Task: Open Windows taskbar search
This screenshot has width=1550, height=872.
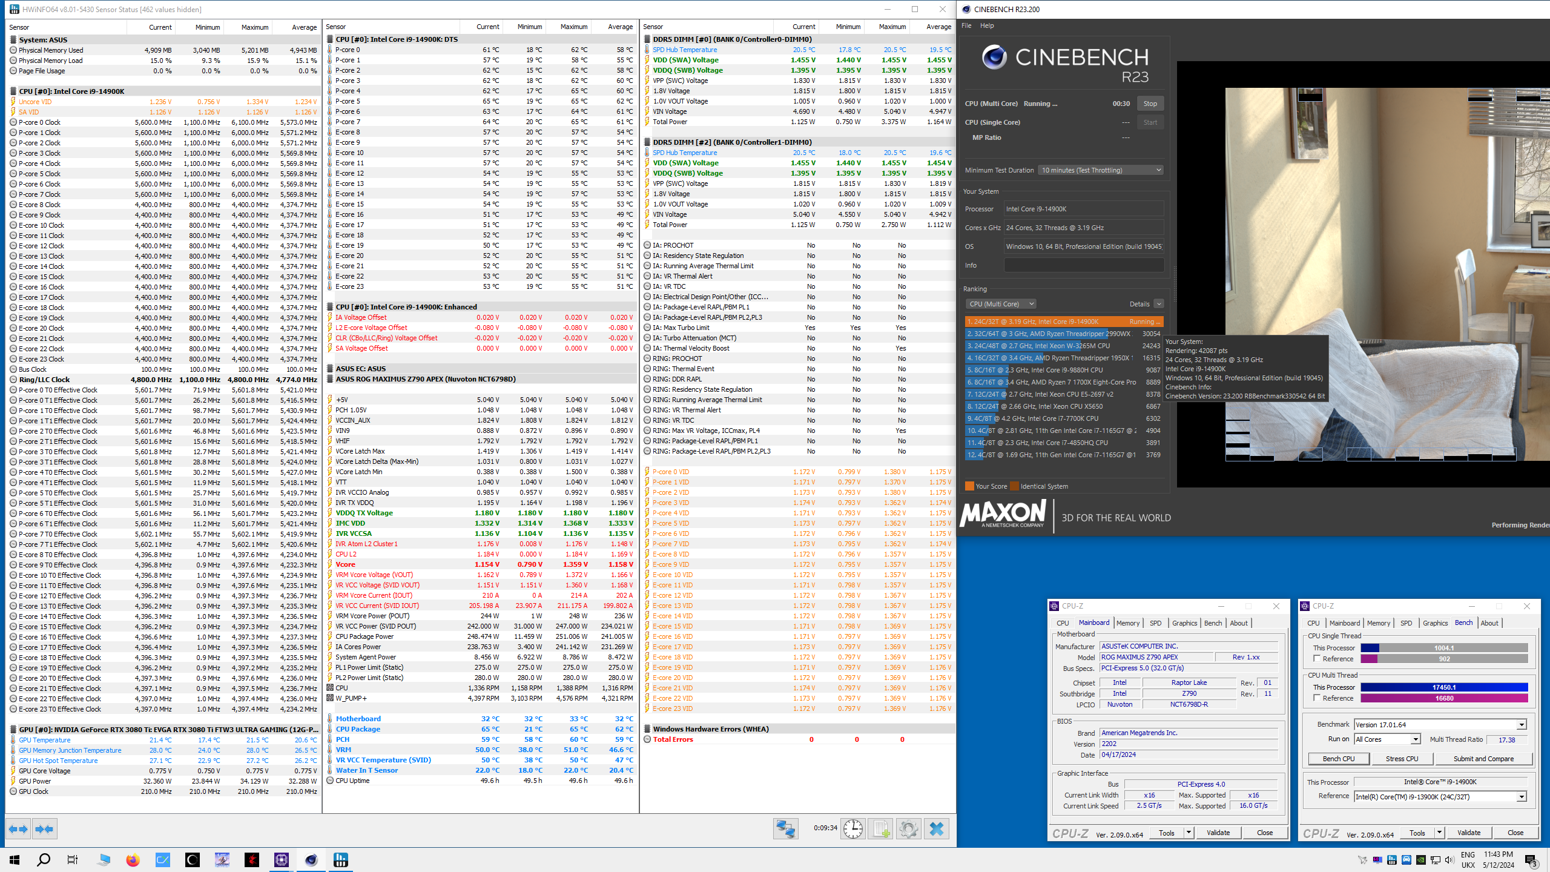Action: [44, 860]
